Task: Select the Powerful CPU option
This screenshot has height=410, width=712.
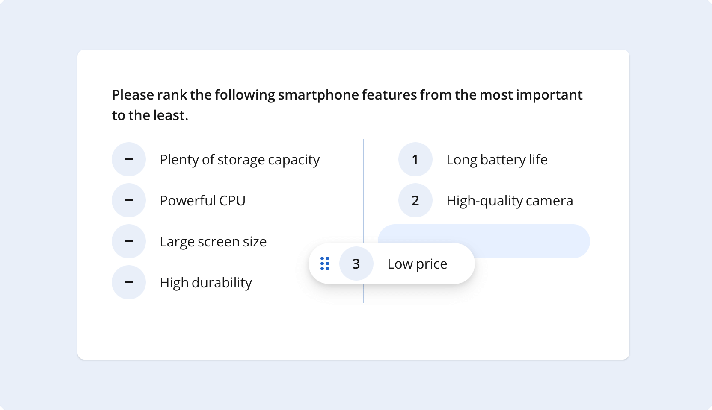Action: tap(202, 200)
